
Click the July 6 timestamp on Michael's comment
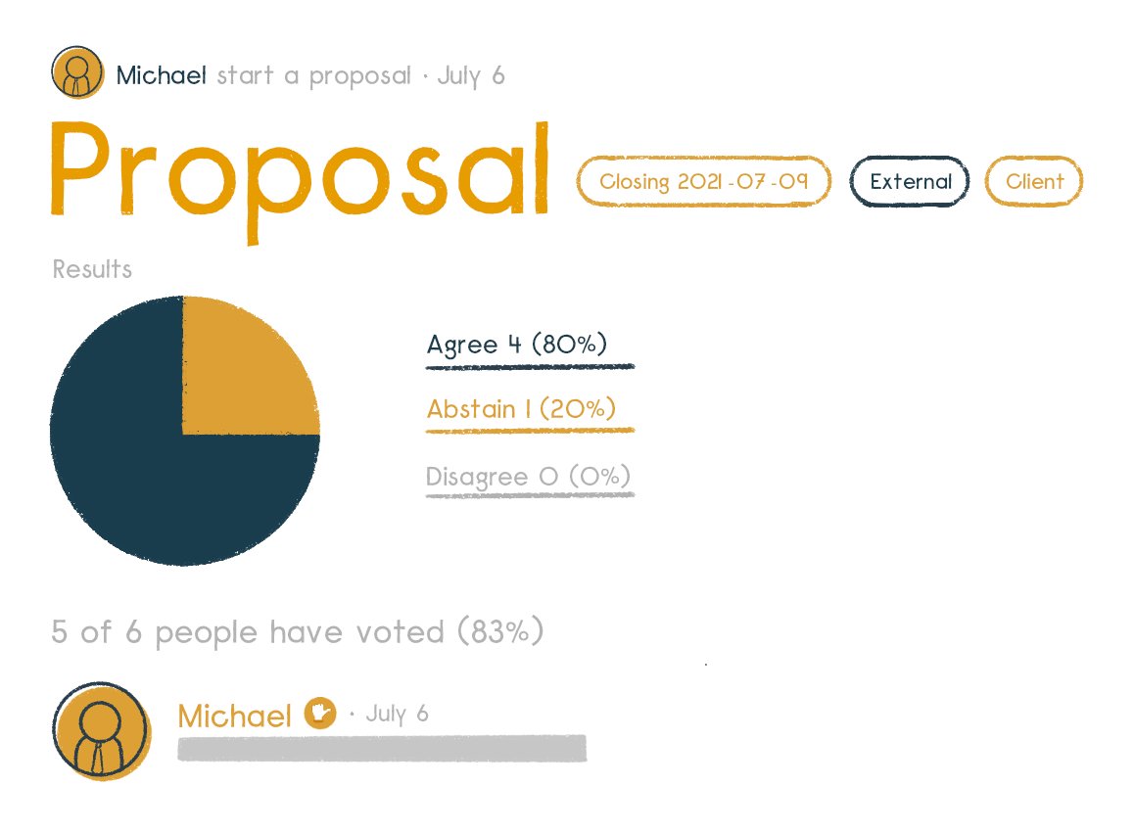pyautogui.click(x=397, y=714)
